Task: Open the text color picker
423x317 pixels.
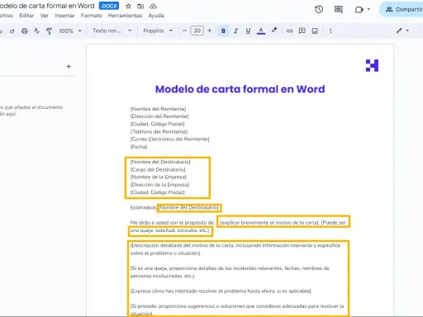Action: 261,31
